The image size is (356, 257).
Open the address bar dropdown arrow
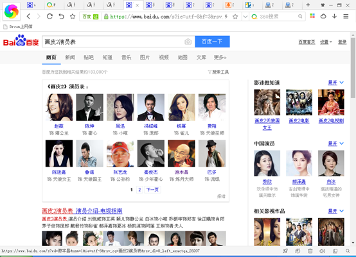click(x=245, y=17)
